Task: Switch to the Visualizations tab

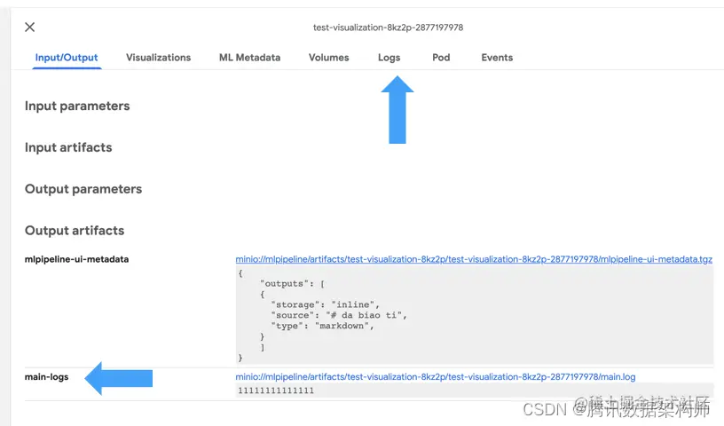Action: point(158,58)
